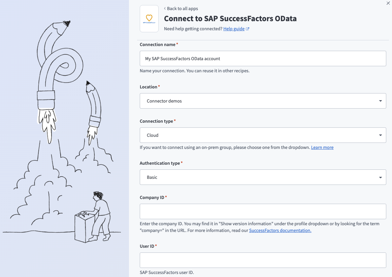
Task: Select the "Cloud" value in Connection type
Action: pyautogui.click(x=152, y=135)
